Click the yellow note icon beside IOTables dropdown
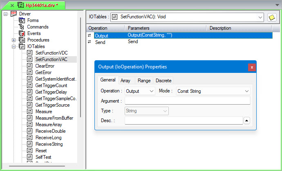This screenshot has height=171, width=282. [271, 17]
